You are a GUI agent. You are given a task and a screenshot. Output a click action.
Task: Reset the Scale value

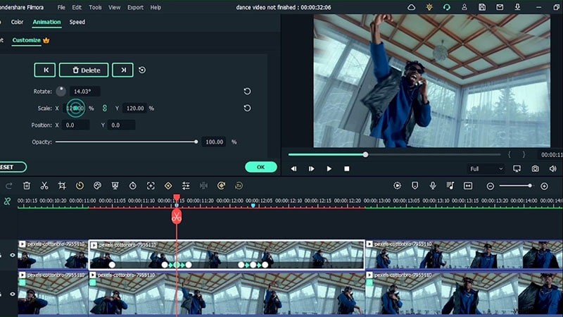click(247, 108)
